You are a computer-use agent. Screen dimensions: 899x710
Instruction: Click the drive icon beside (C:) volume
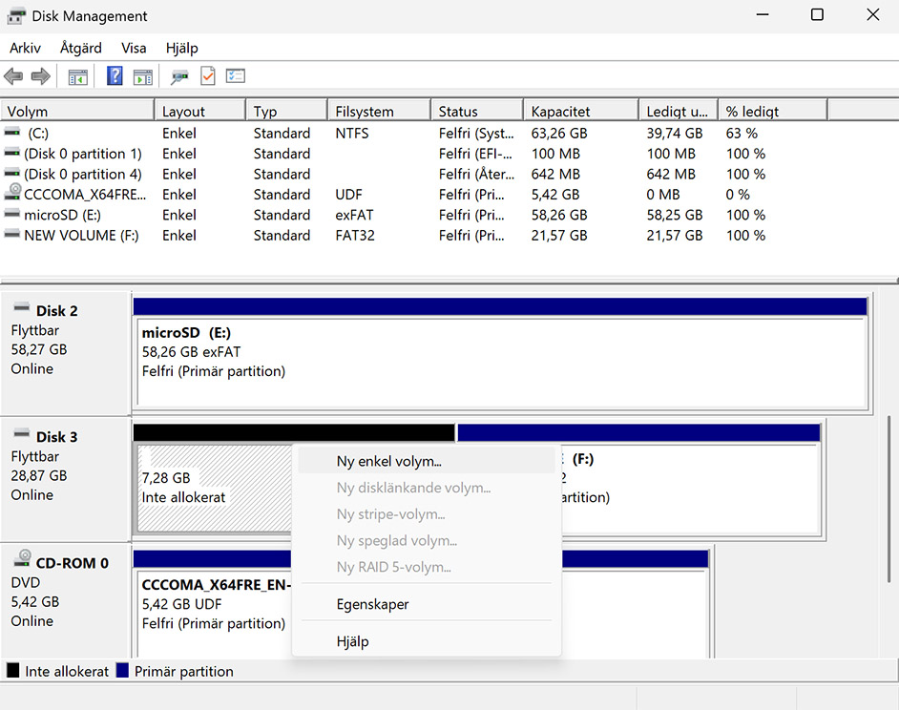click(x=12, y=133)
